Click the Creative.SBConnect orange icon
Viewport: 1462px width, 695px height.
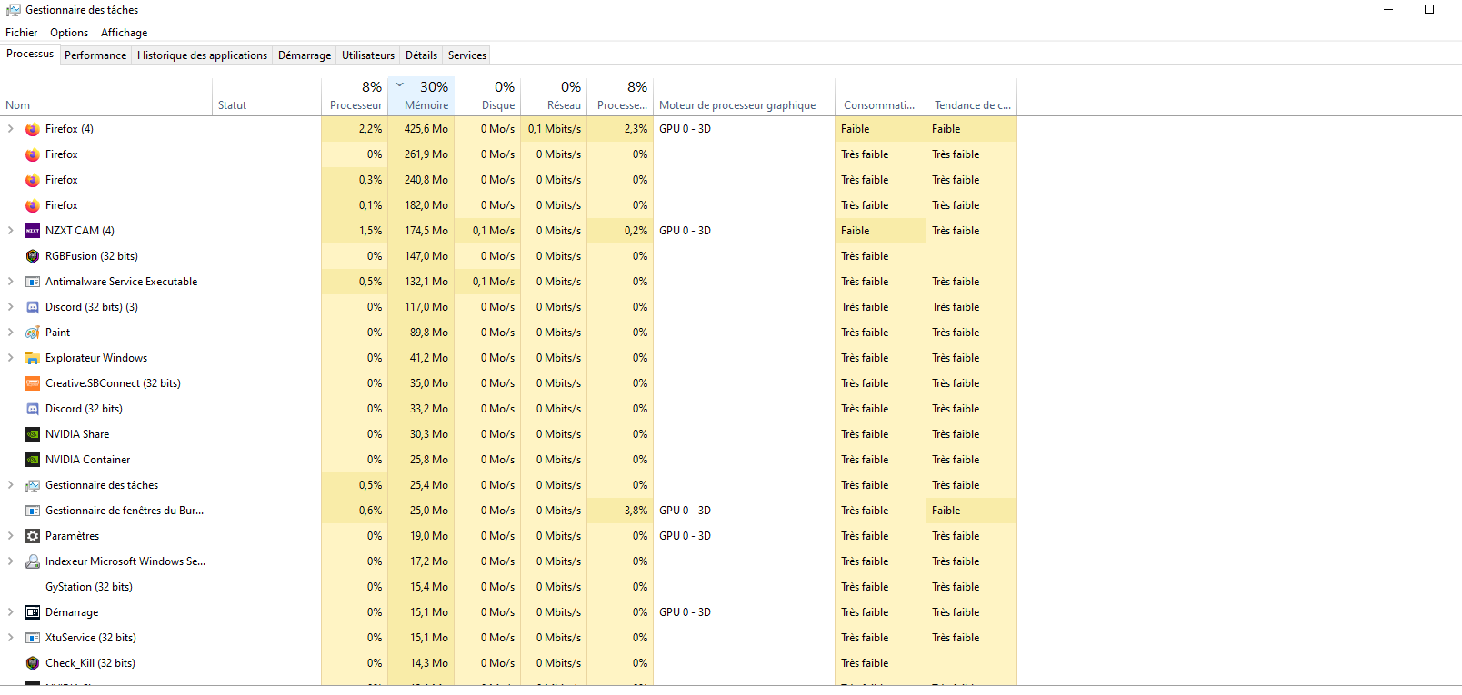(x=33, y=383)
